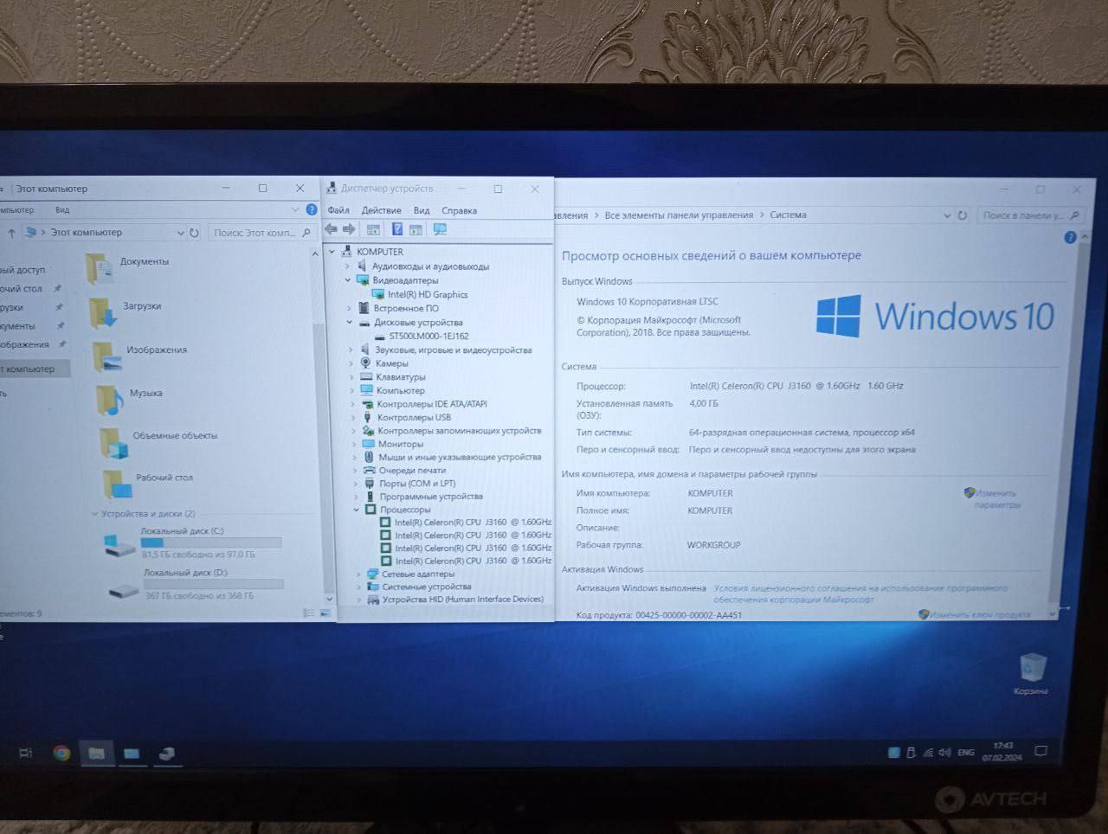1108x834 pixels.
Task: Click the blue question-mark Help icon in Device Manager toolbar
Action: 396,229
